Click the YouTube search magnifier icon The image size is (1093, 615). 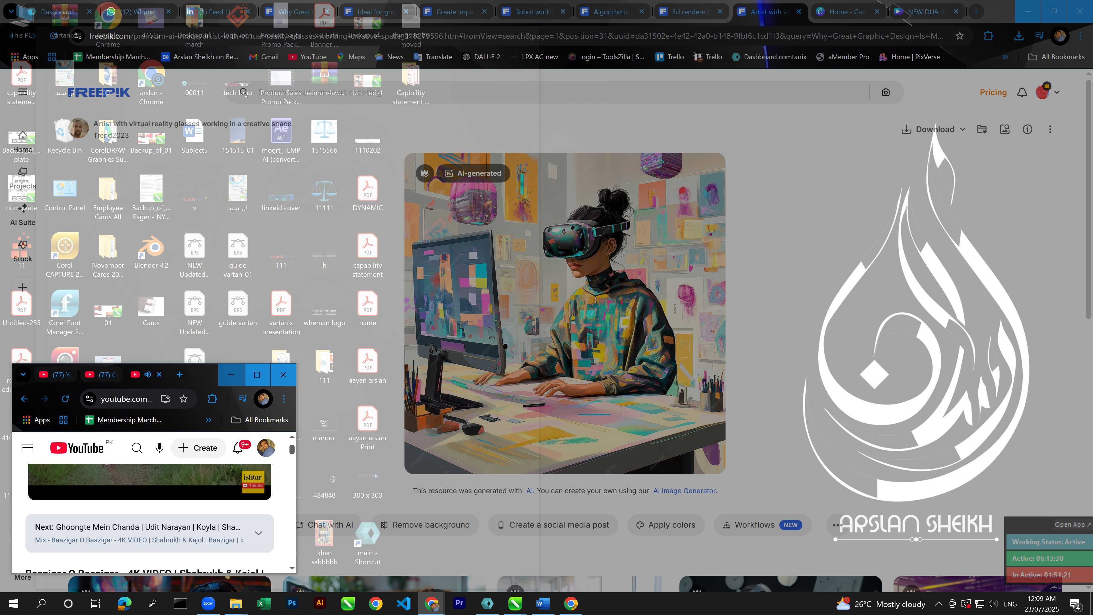[x=137, y=448]
